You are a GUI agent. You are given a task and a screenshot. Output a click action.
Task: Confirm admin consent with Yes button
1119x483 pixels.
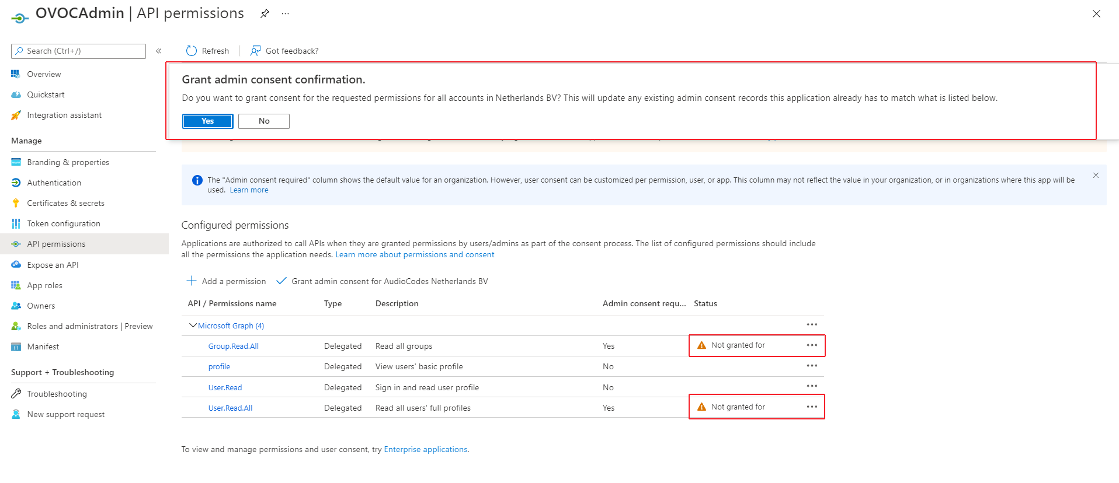pos(207,121)
